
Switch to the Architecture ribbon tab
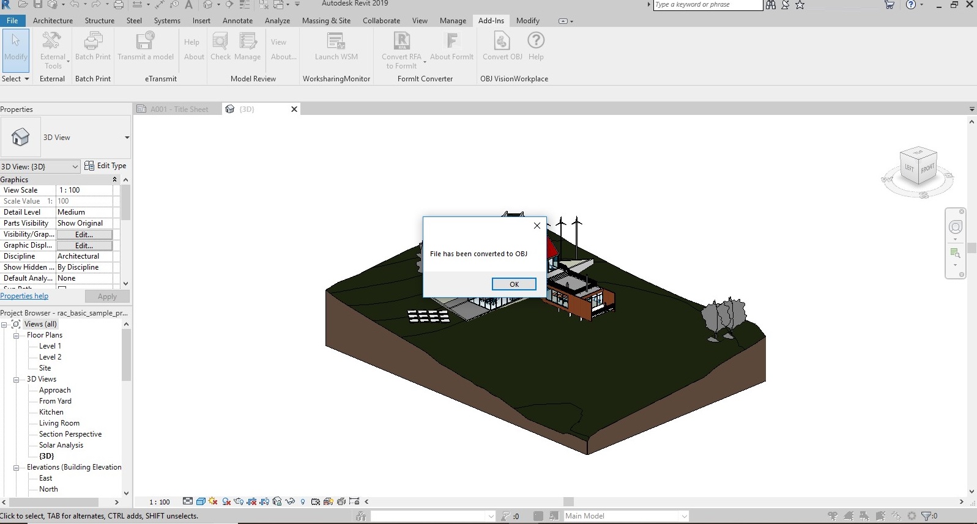click(53, 21)
